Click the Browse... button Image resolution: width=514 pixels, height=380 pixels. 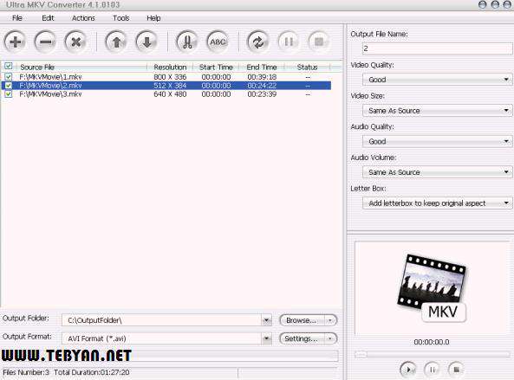[302, 320]
